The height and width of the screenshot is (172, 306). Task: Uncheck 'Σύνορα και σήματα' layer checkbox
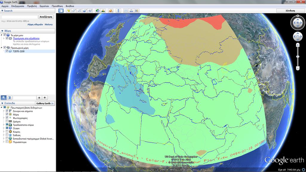pos(7,111)
